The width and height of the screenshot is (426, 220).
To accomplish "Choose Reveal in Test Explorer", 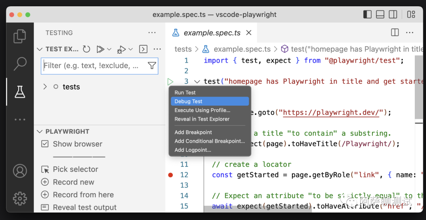I will (210, 119).
